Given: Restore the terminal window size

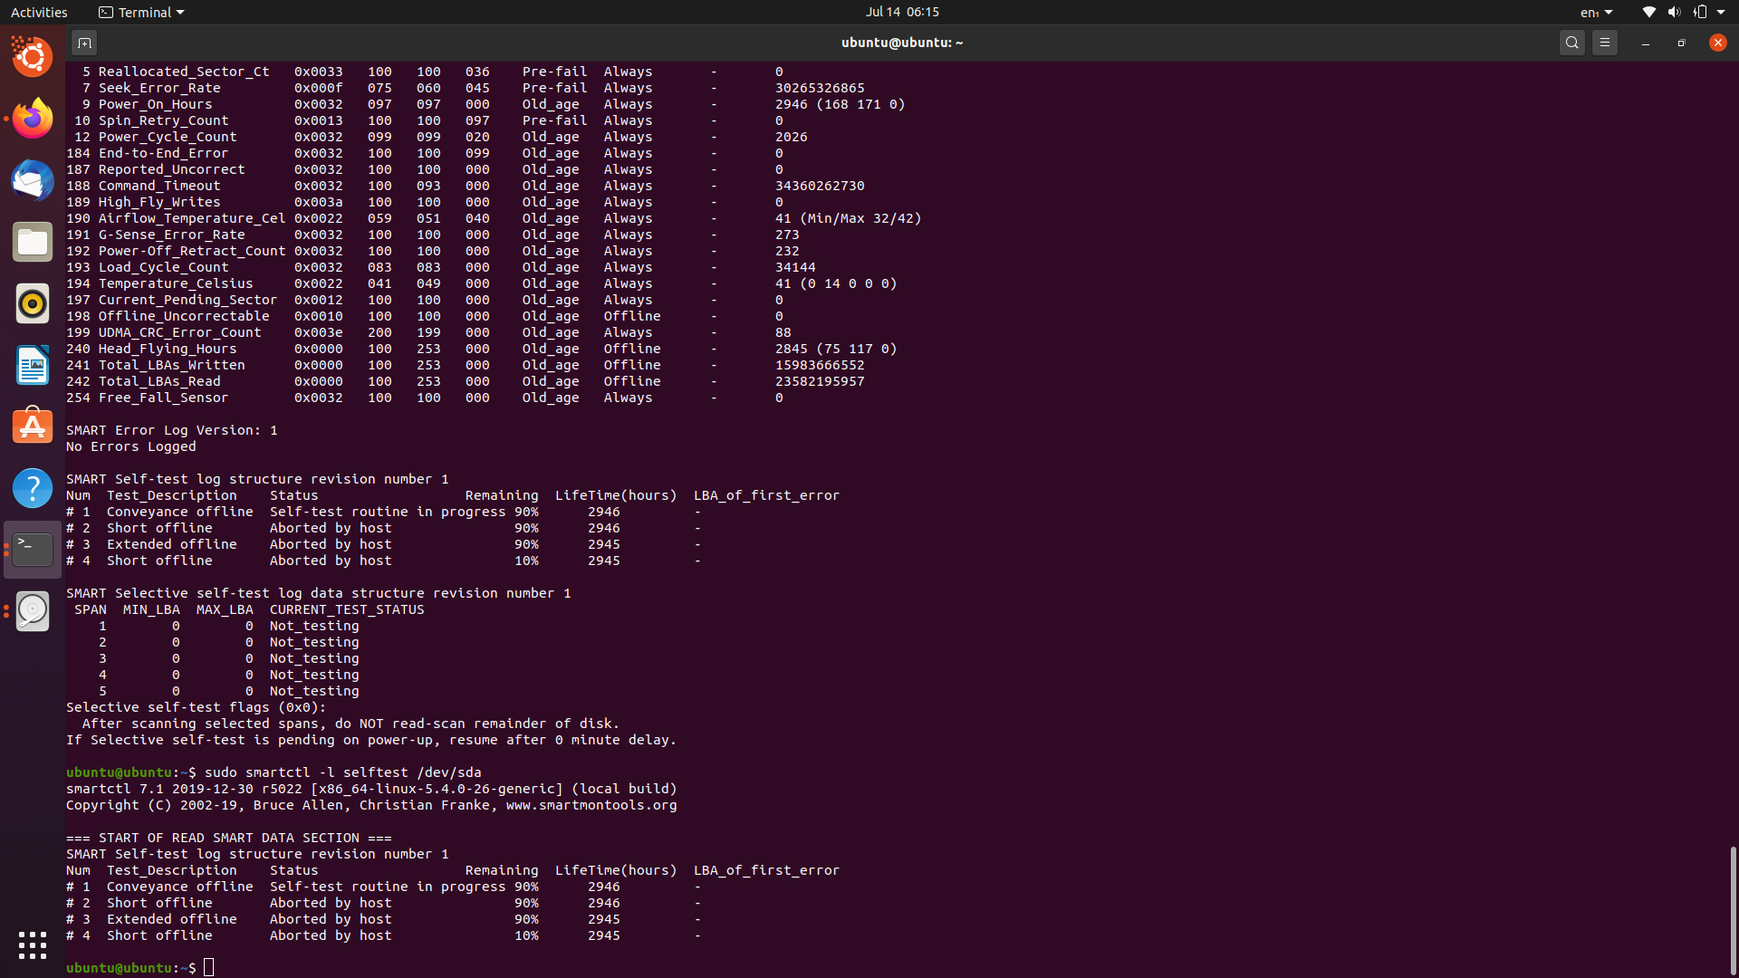Looking at the screenshot, I should 1682,43.
